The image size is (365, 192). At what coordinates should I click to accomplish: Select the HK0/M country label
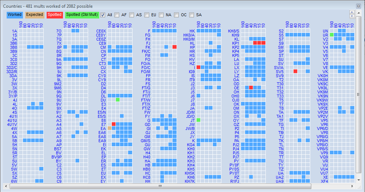tap(189, 39)
